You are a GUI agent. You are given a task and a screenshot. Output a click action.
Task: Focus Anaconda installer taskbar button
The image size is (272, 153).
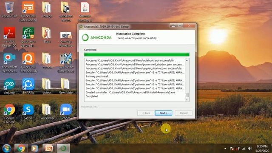point(63,148)
